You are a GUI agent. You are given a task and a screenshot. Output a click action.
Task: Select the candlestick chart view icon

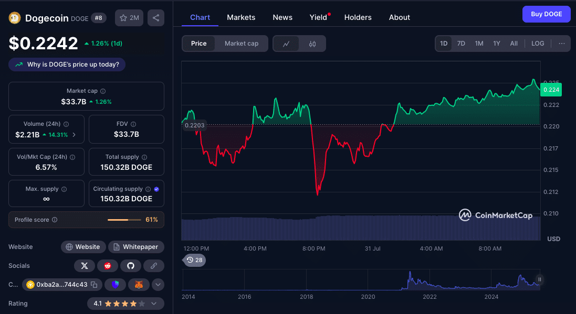pyautogui.click(x=311, y=44)
